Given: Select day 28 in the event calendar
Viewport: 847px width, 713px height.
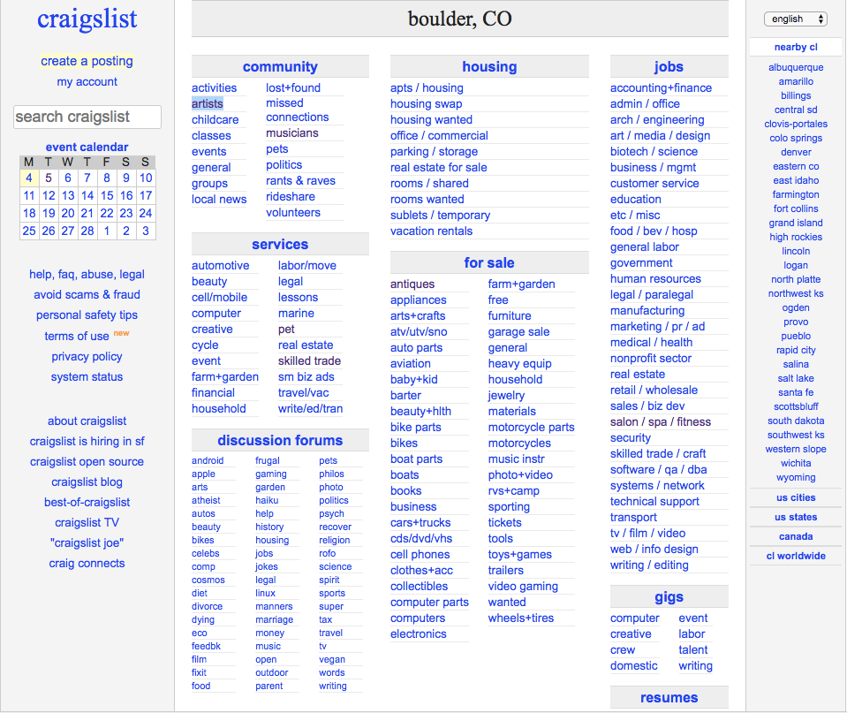Looking at the screenshot, I should pos(87,231).
